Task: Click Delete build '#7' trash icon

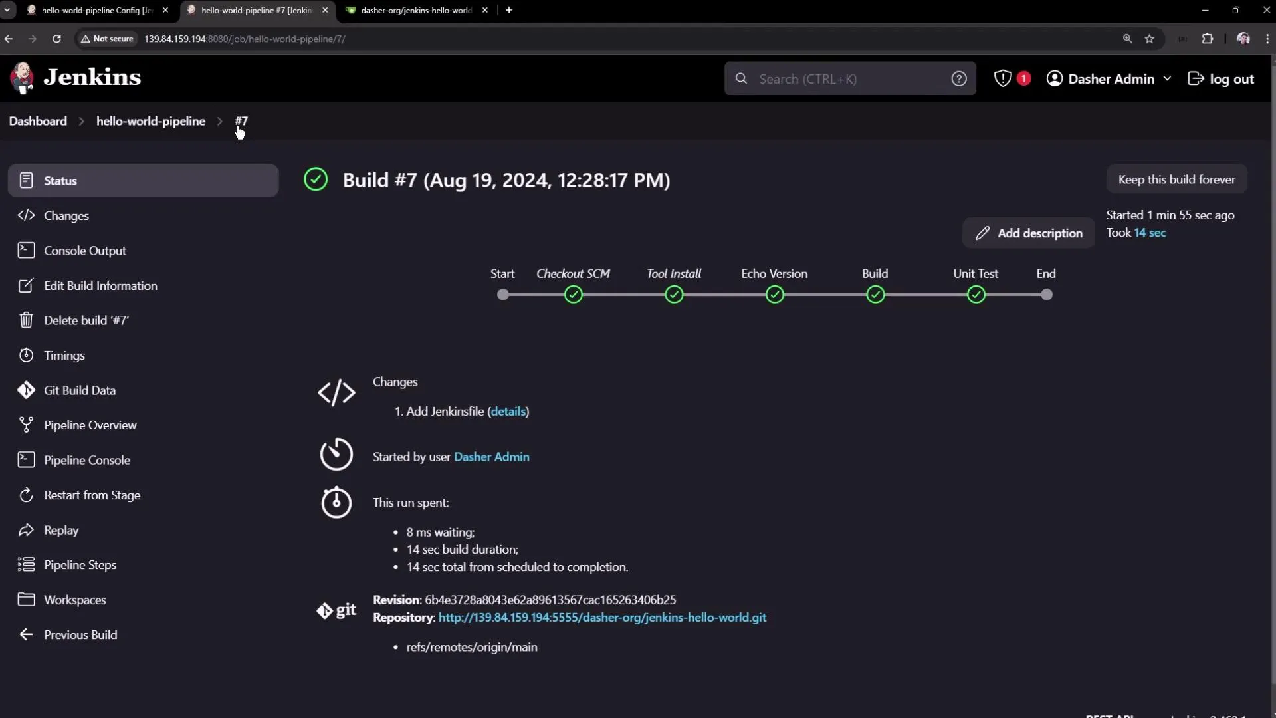Action: 25,320
